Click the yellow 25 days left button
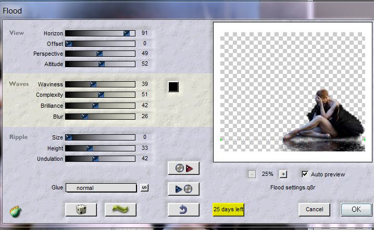 click(229, 209)
